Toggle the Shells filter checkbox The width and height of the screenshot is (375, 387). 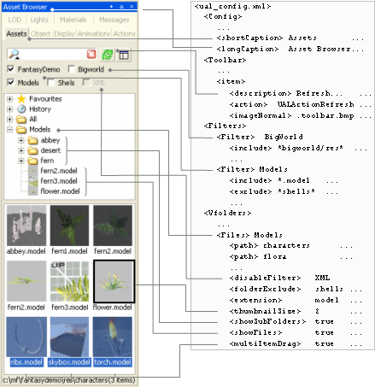pyautogui.click(x=51, y=83)
